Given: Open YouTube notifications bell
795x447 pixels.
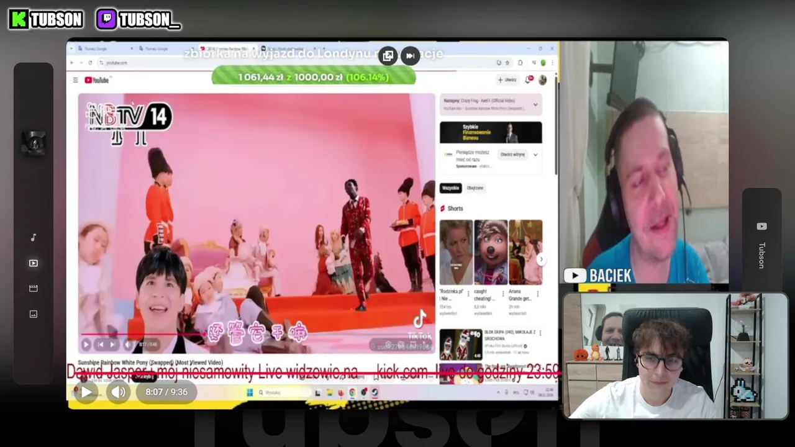Looking at the screenshot, I should coord(529,79).
